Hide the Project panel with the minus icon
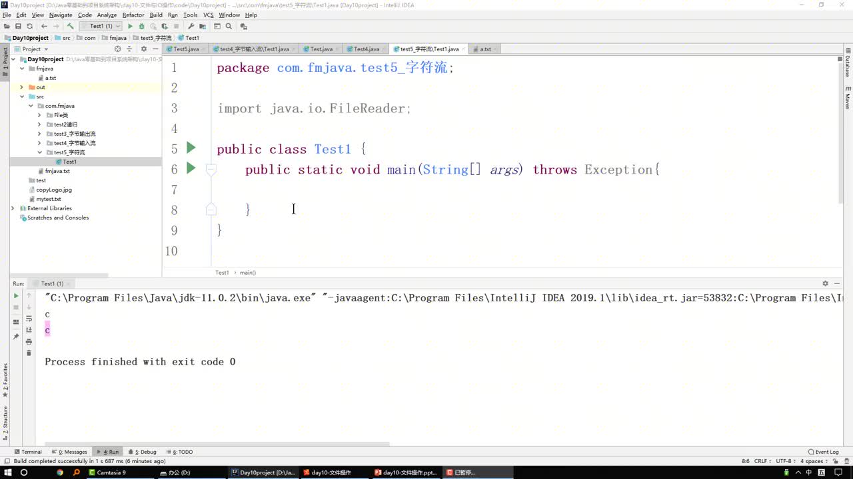The height and width of the screenshot is (479, 853). coord(155,49)
